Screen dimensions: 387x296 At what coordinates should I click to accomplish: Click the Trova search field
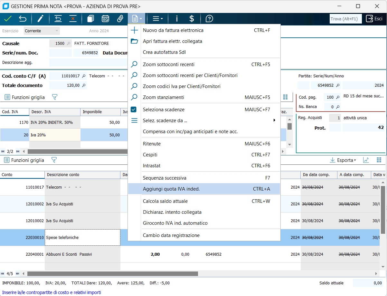(345, 19)
